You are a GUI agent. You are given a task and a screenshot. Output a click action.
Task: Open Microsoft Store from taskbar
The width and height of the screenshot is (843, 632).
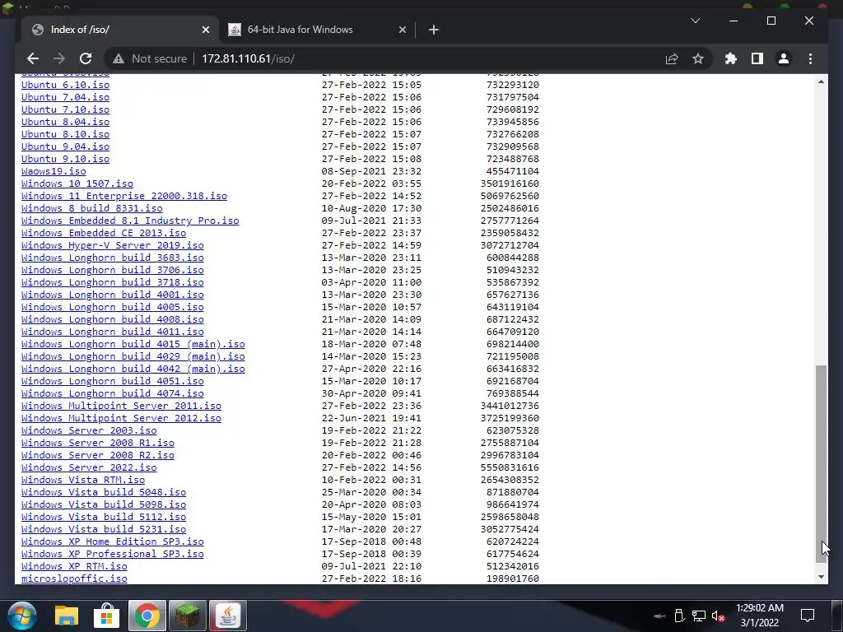tap(107, 616)
